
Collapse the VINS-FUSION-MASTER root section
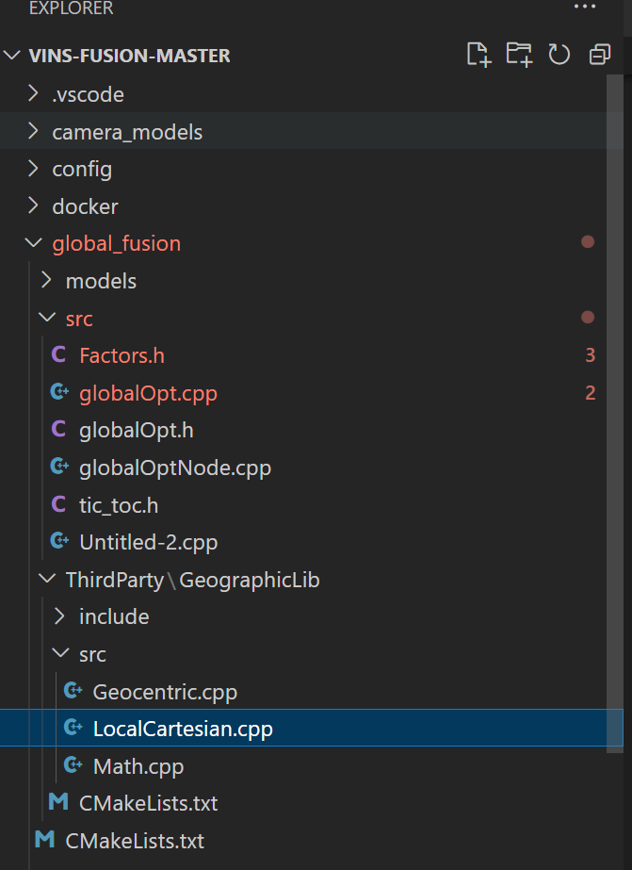pos(13,56)
